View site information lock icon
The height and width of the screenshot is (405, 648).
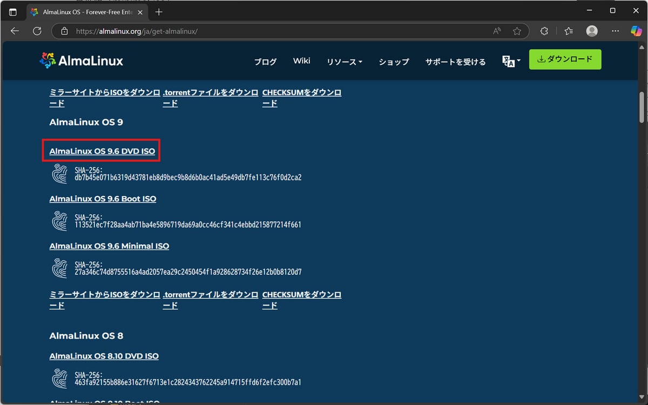point(64,31)
